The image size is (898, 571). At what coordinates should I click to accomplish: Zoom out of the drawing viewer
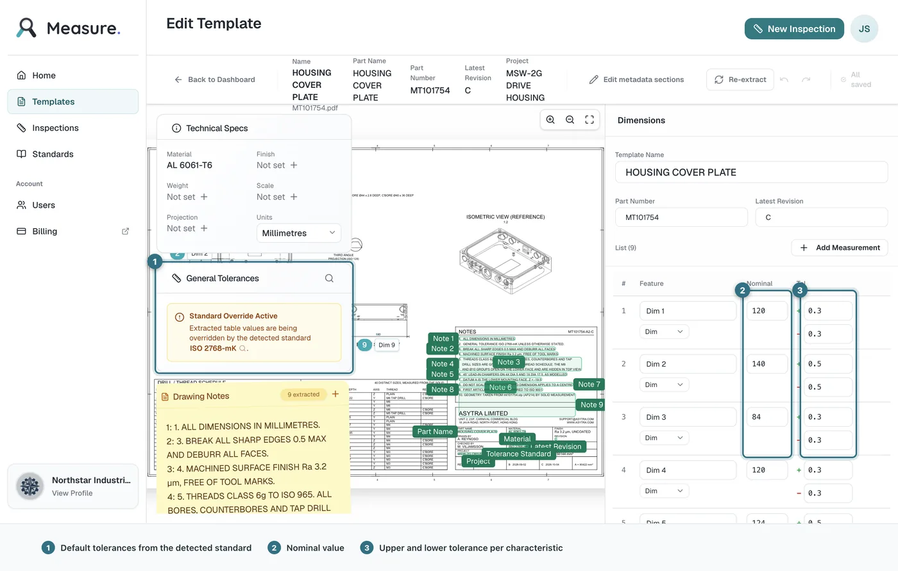click(x=570, y=120)
